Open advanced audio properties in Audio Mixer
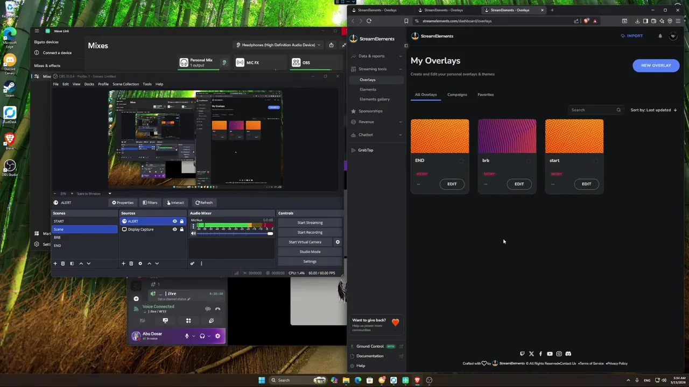Screen dimensions: 689x387 [192, 263]
